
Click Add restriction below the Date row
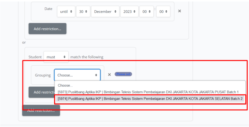47,29
